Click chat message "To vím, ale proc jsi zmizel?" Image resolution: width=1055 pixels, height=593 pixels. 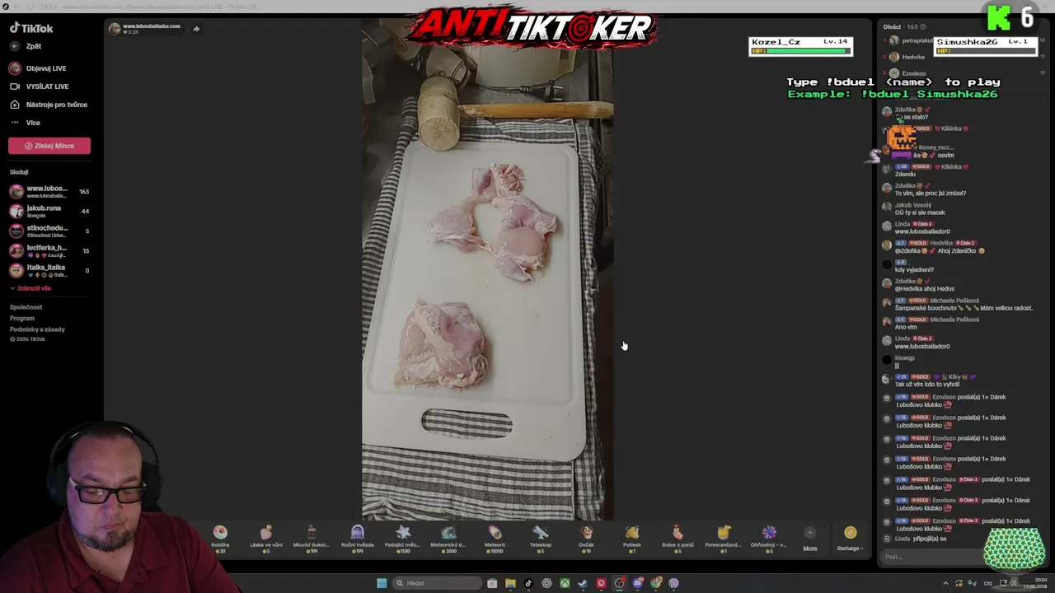click(x=930, y=194)
